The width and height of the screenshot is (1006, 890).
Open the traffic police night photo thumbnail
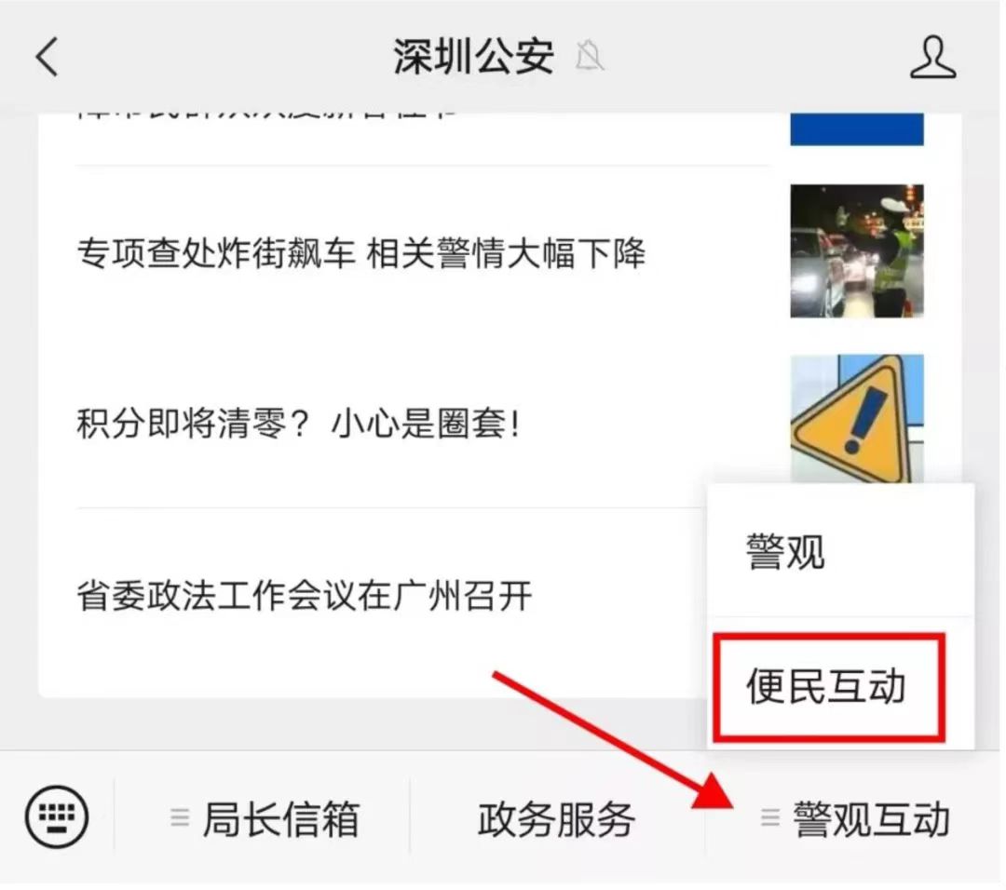click(x=857, y=250)
